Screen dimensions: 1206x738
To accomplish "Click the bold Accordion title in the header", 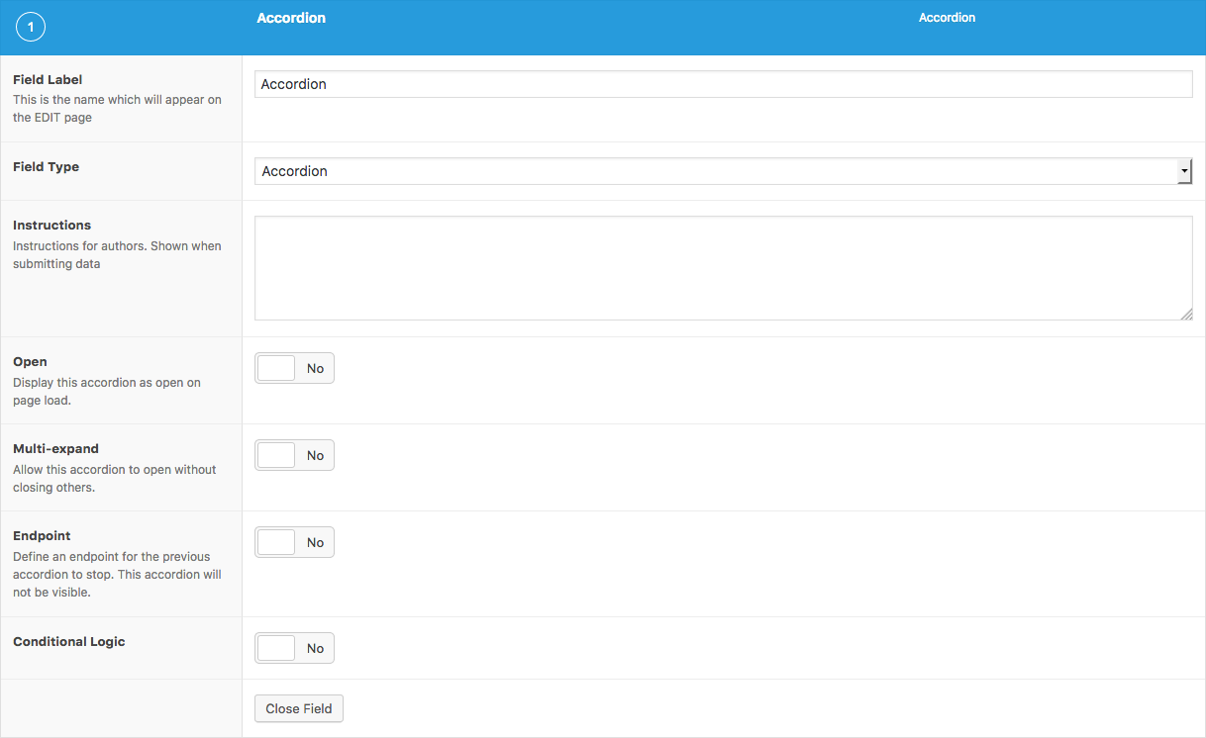I will (291, 18).
